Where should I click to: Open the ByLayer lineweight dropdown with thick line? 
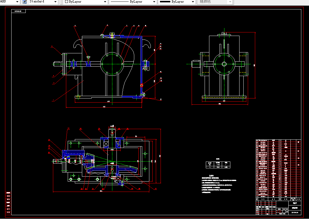tap(177, 2)
